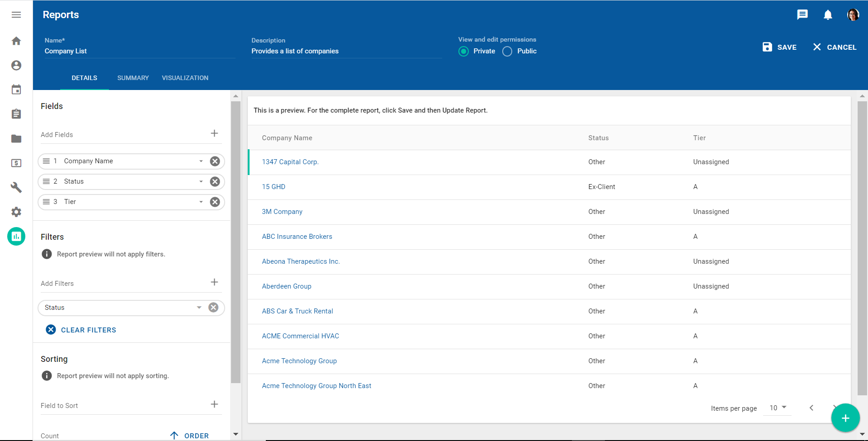The height and width of the screenshot is (441, 868).
Task: Select the Contacts person icon
Action: [16, 65]
